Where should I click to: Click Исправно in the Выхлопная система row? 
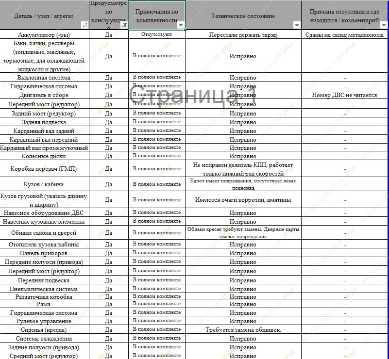(243, 77)
